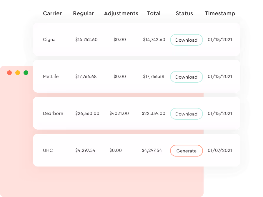Sort by the Adjustments column header
The width and height of the screenshot is (263, 197).
(121, 13)
